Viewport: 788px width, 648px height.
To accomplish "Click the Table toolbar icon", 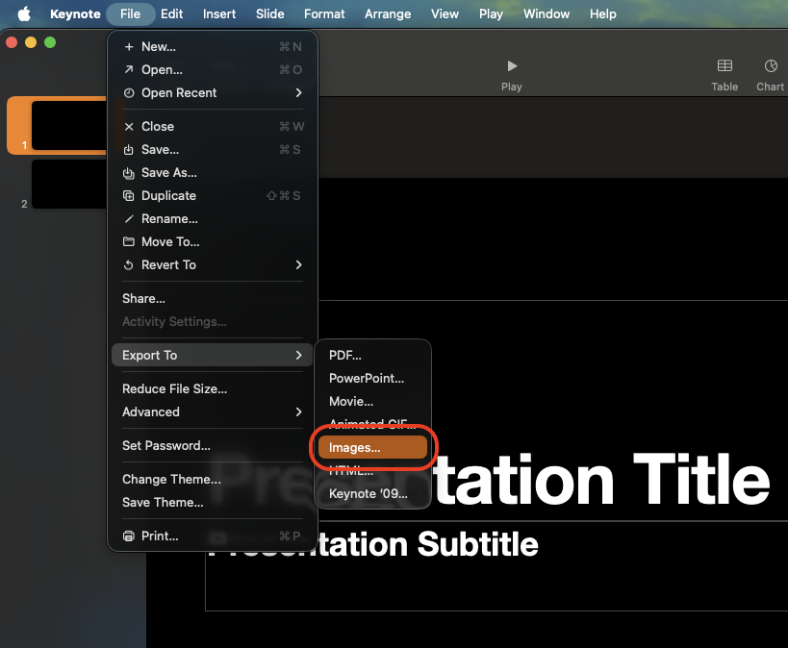I will (724, 65).
